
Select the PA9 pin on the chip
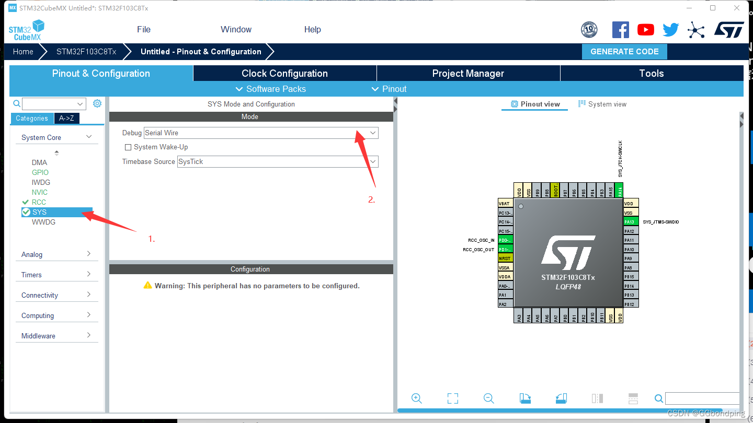631,258
